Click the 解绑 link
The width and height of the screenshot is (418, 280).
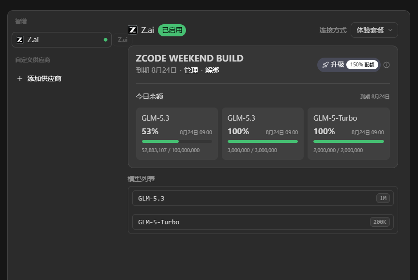tap(212, 70)
